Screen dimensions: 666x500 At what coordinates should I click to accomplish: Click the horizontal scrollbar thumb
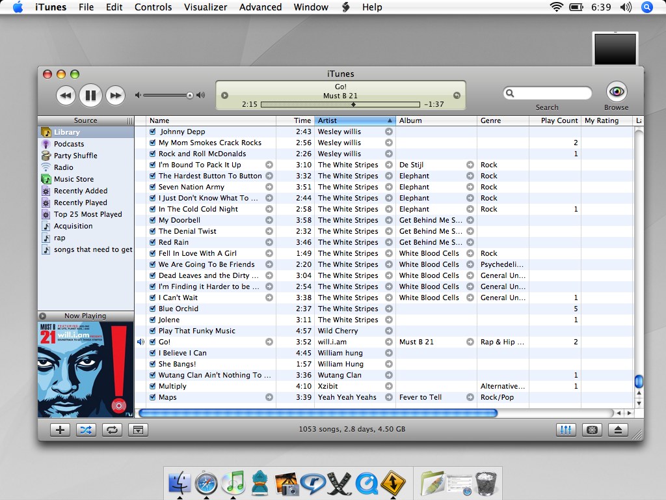coord(317,413)
